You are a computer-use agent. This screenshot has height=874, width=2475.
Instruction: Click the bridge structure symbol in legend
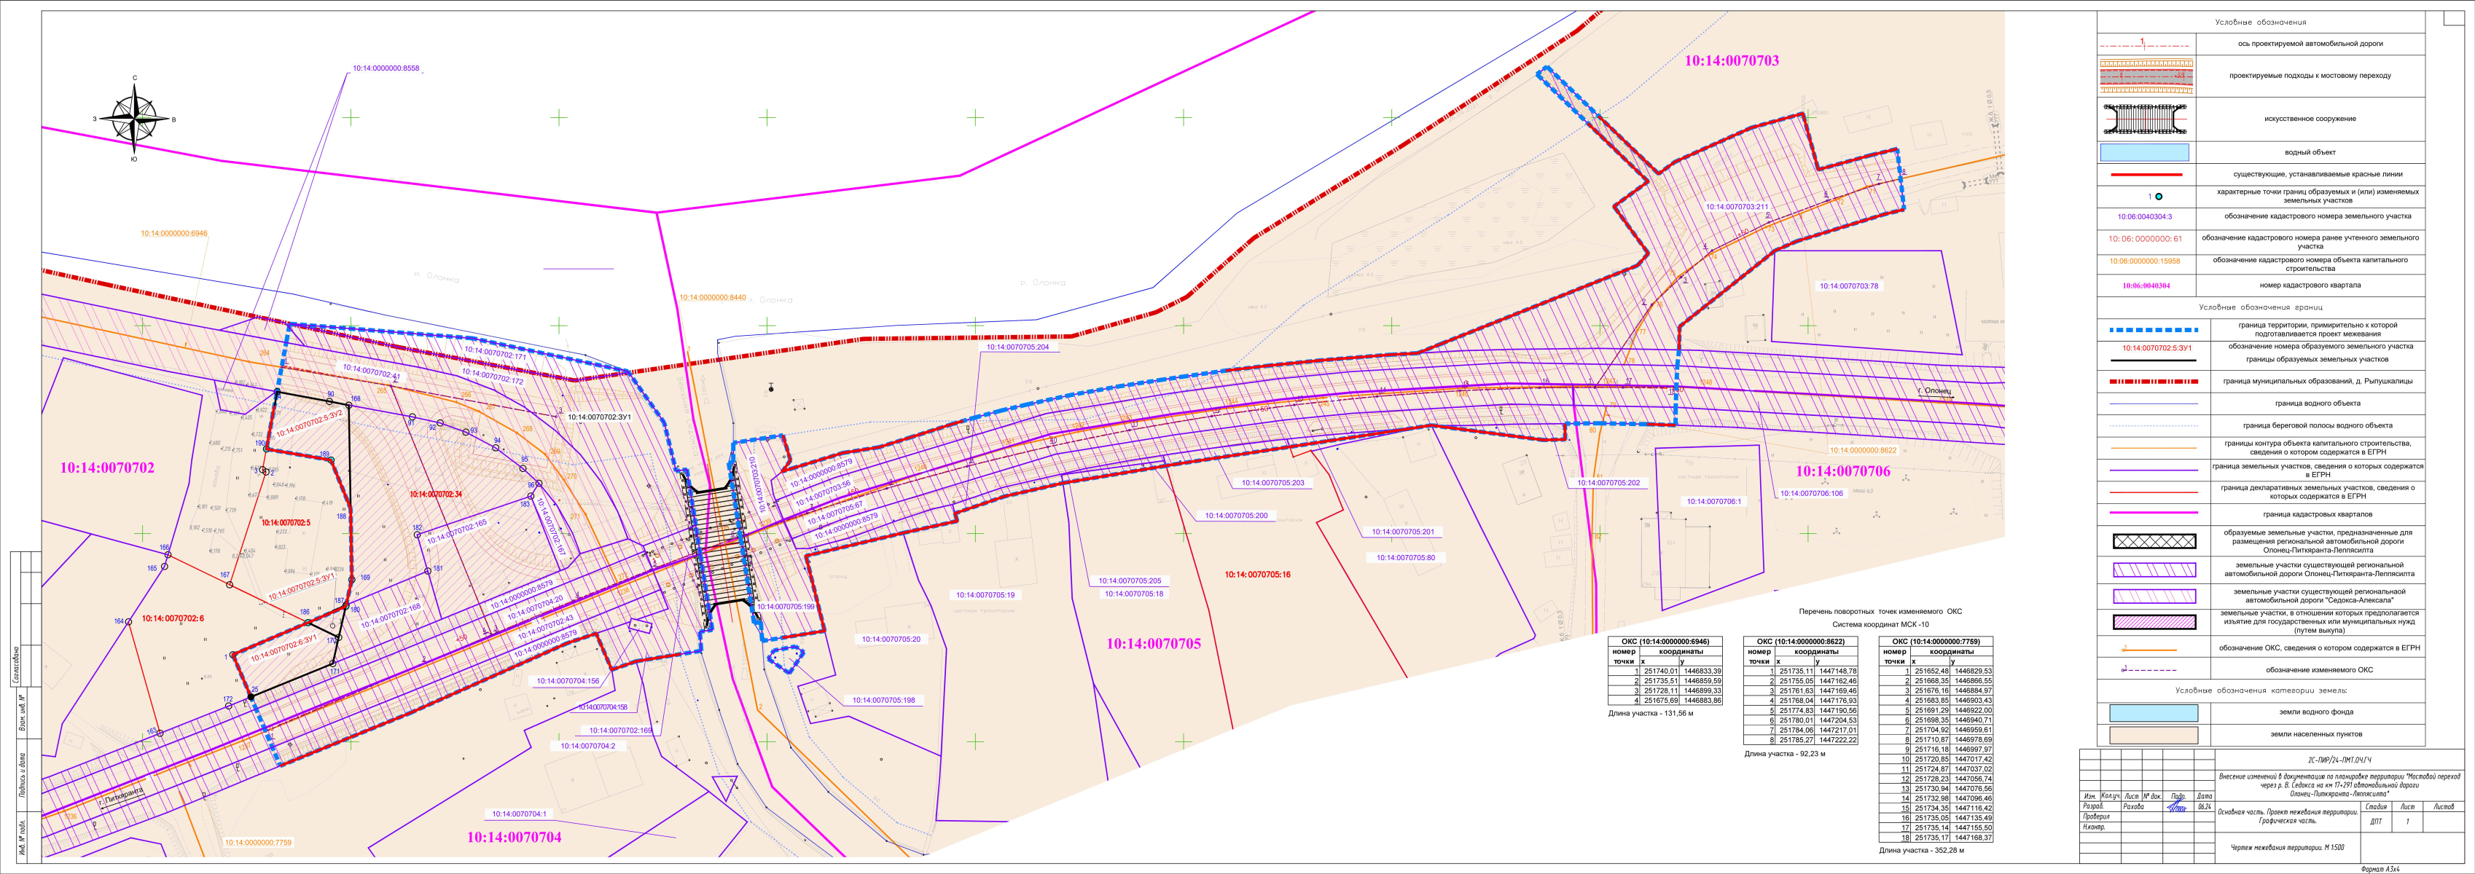pyautogui.click(x=2144, y=119)
